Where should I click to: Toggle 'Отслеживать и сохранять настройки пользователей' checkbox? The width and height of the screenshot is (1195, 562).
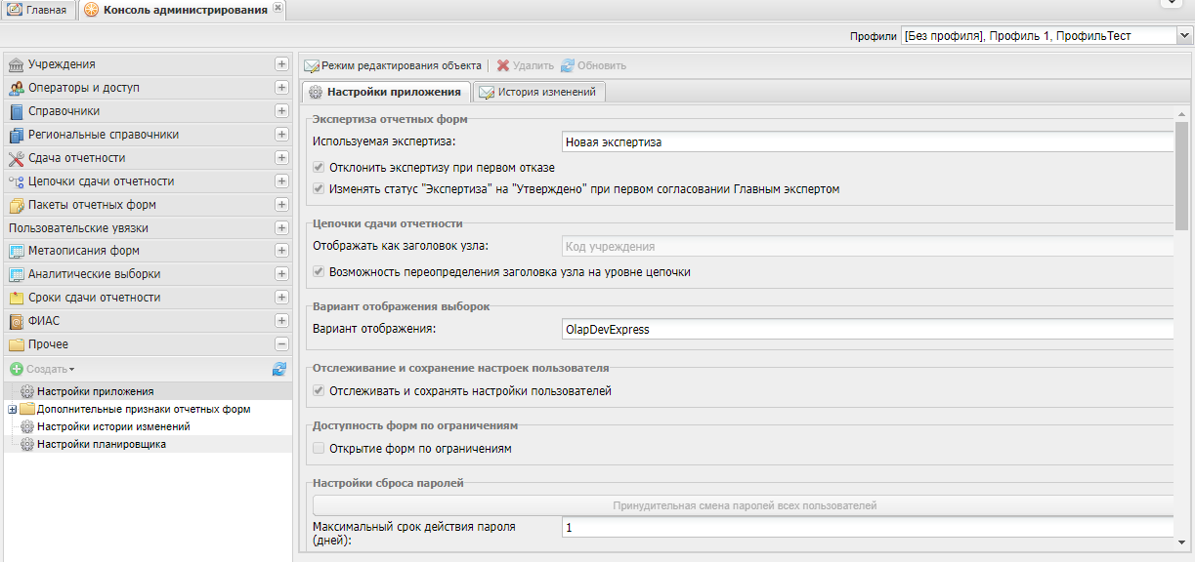[319, 391]
